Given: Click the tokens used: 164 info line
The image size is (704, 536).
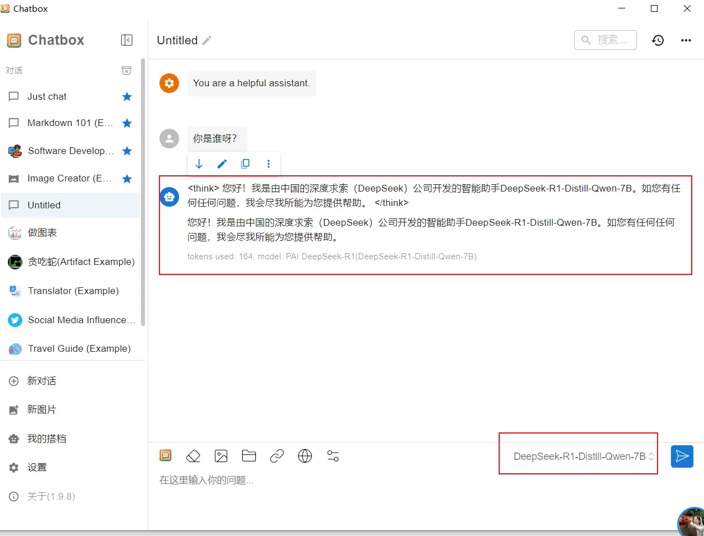Looking at the screenshot, I should pos(332,257).
